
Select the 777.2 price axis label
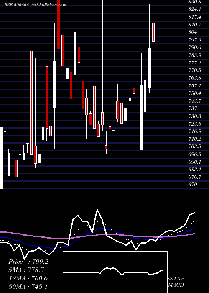point(195,63)
